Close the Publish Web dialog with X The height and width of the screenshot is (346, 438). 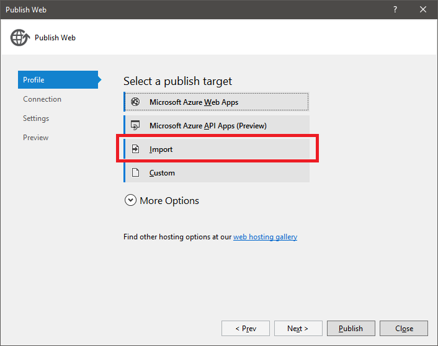click(x=423, y=9)
